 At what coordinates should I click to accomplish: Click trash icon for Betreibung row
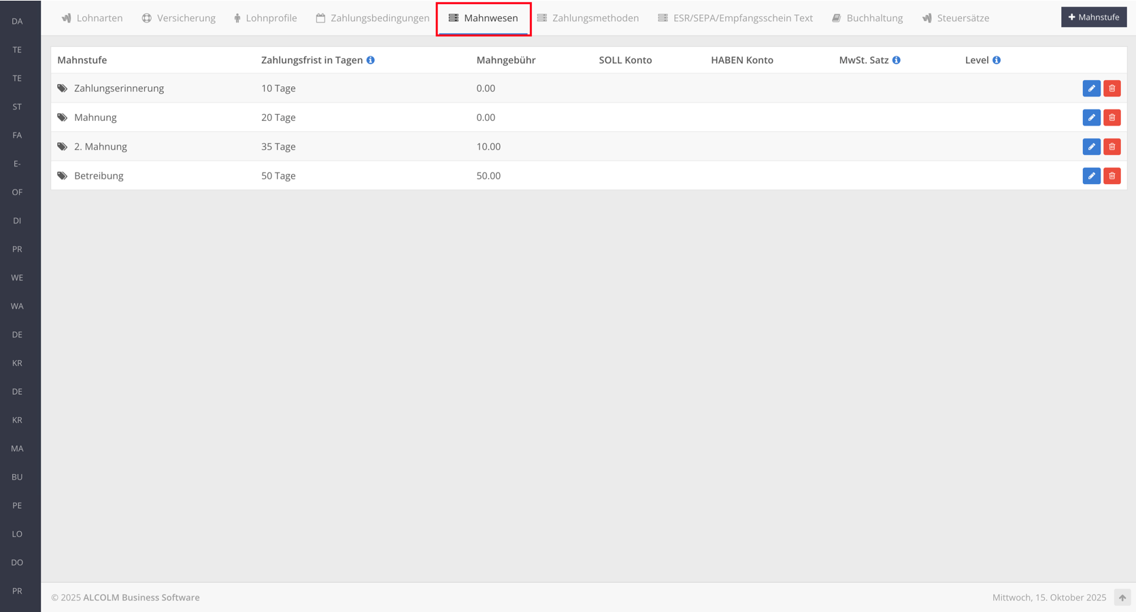point(1112,176)
